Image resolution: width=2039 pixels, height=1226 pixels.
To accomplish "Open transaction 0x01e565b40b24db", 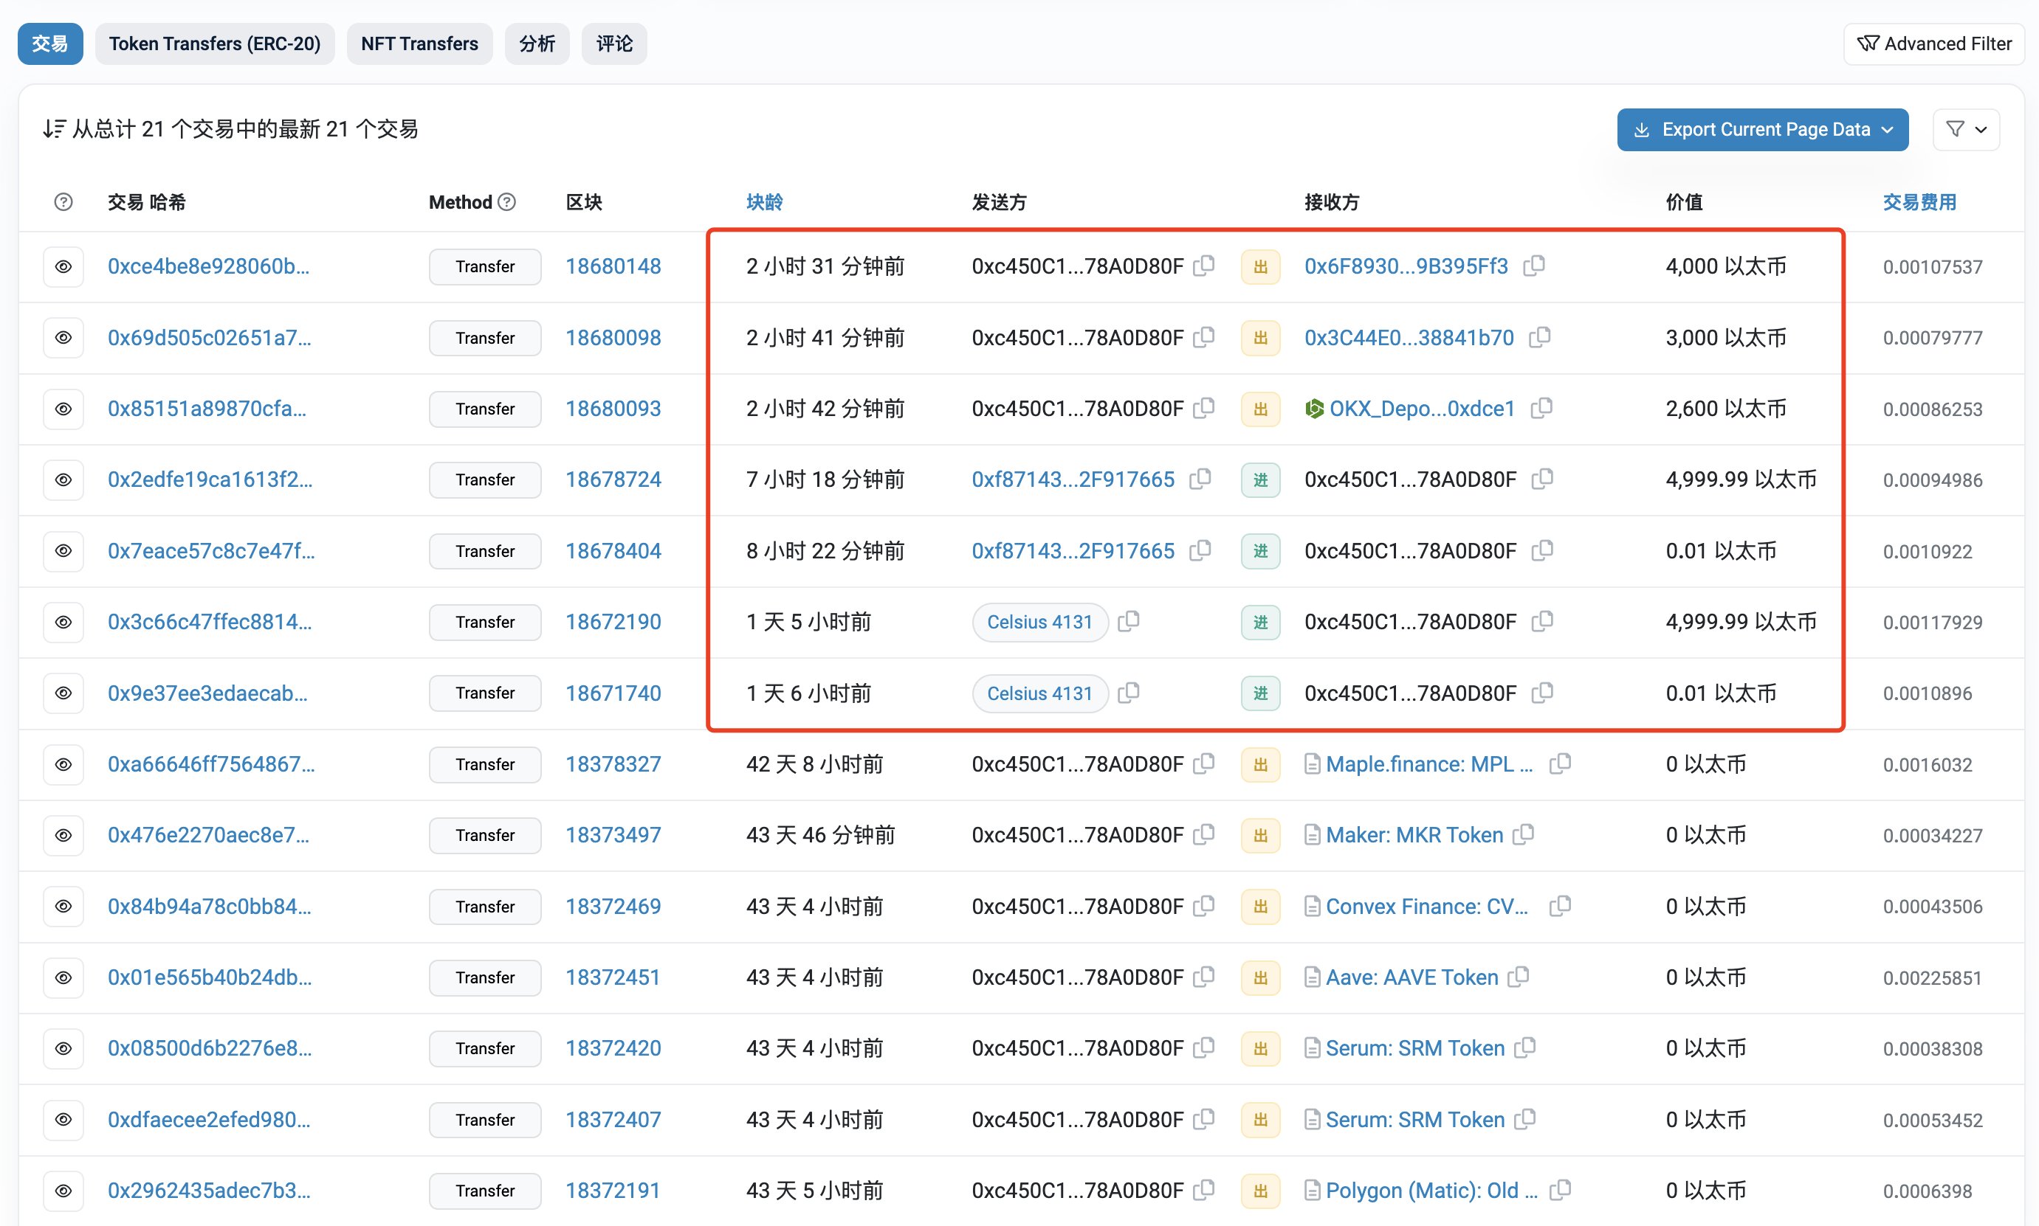I will (x=210, y=977).
